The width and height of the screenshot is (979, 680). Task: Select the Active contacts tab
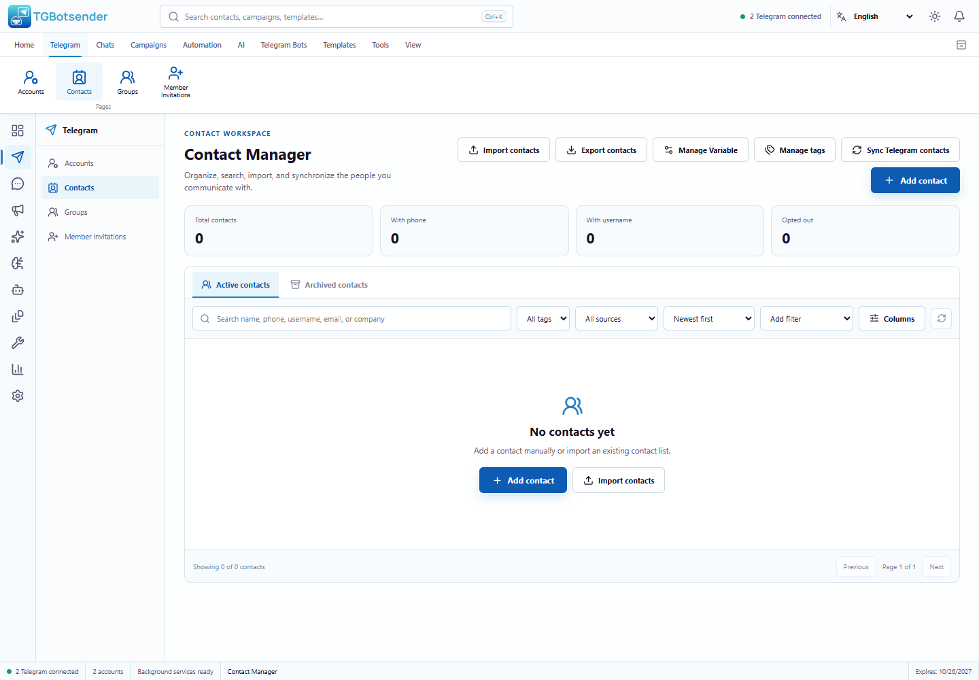coord(236,285)
